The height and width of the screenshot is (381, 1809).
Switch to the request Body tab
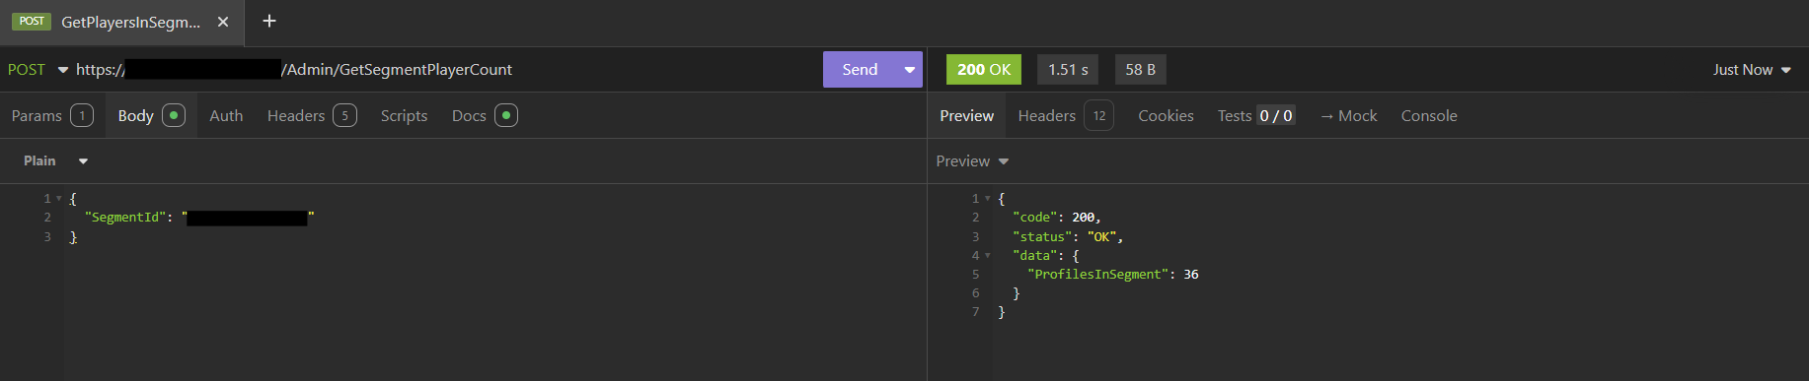(x=151, y=115)
